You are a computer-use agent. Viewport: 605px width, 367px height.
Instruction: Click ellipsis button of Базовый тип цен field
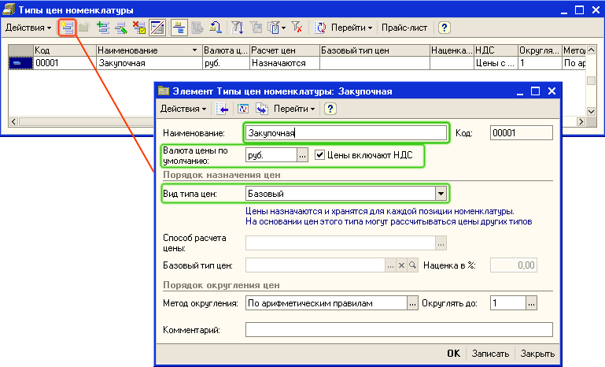point(390,265)
